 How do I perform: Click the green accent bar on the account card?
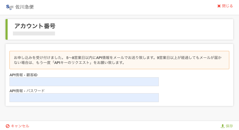point(7,29)
